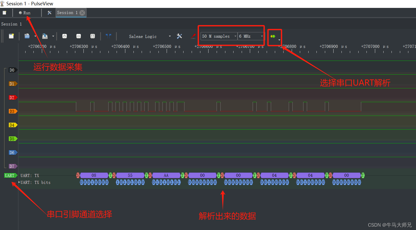Open the Saleae Logic device selector dropdown
The width and height of the screenshot is (416, 230).
click(150, 36)
